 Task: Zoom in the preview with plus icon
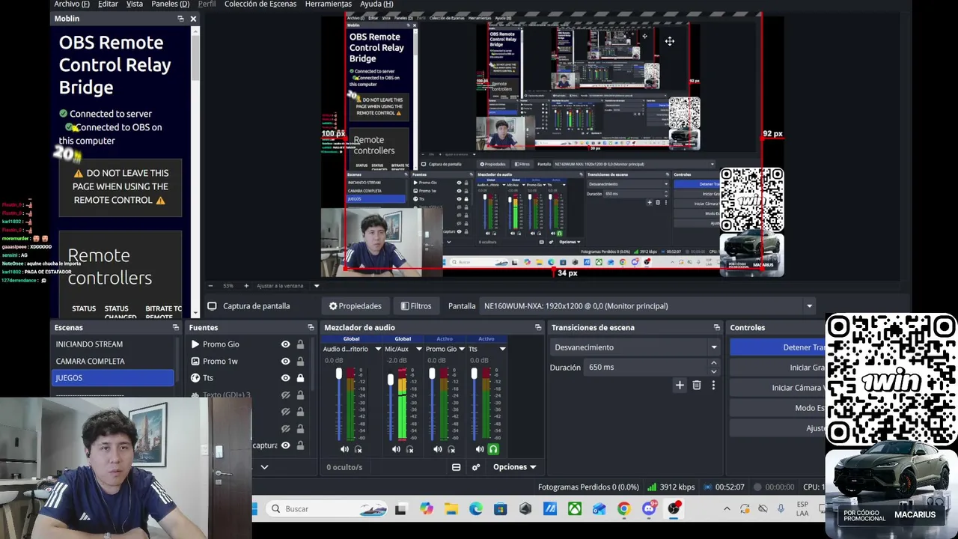click(x=246, y=286)
